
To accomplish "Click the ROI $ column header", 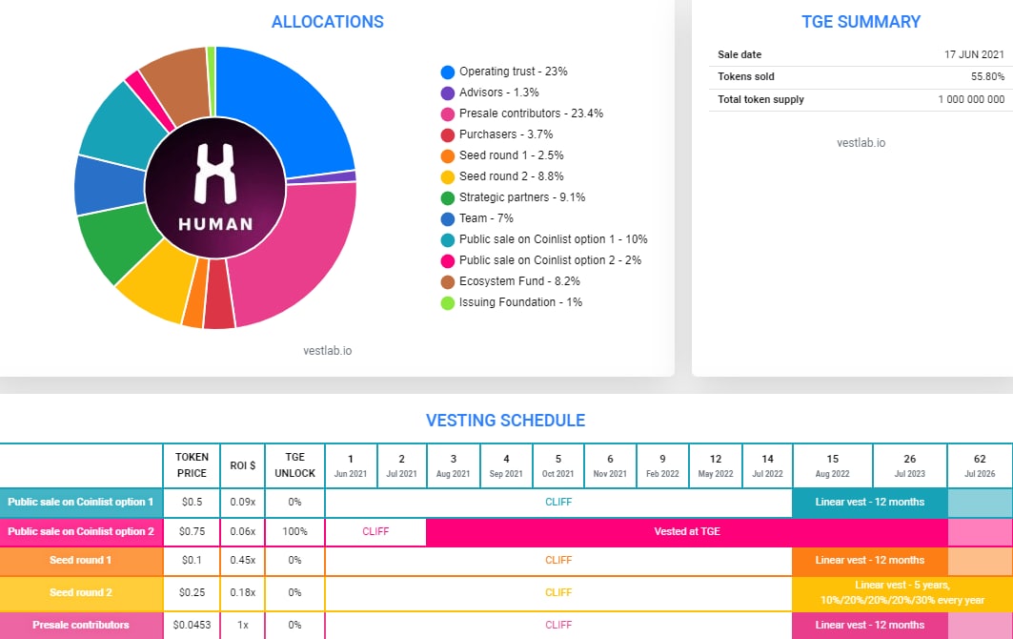I will pos(242,465).
